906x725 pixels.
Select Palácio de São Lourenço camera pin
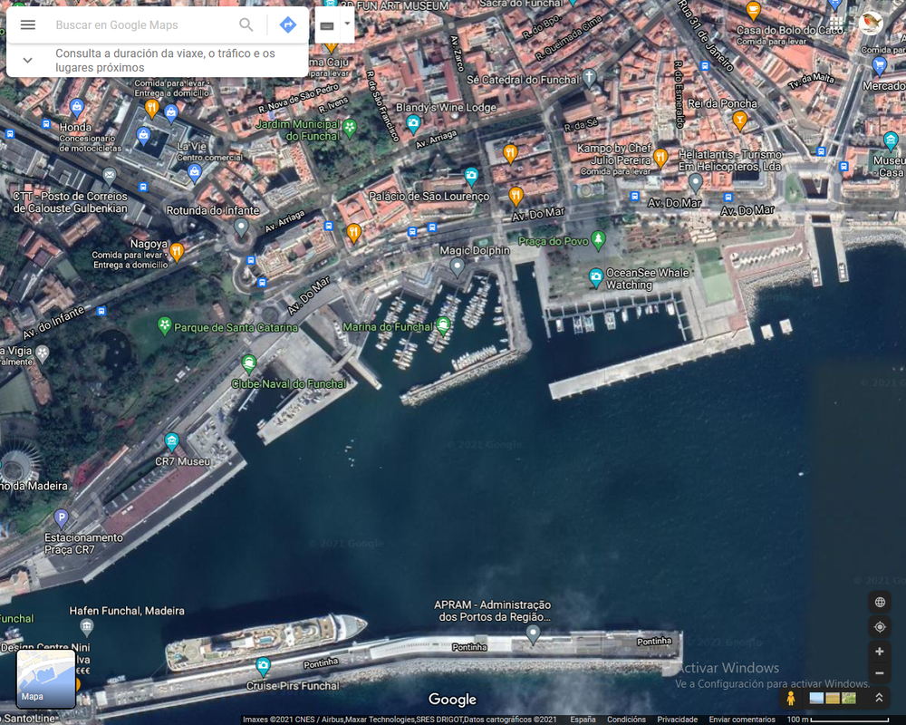471,177
